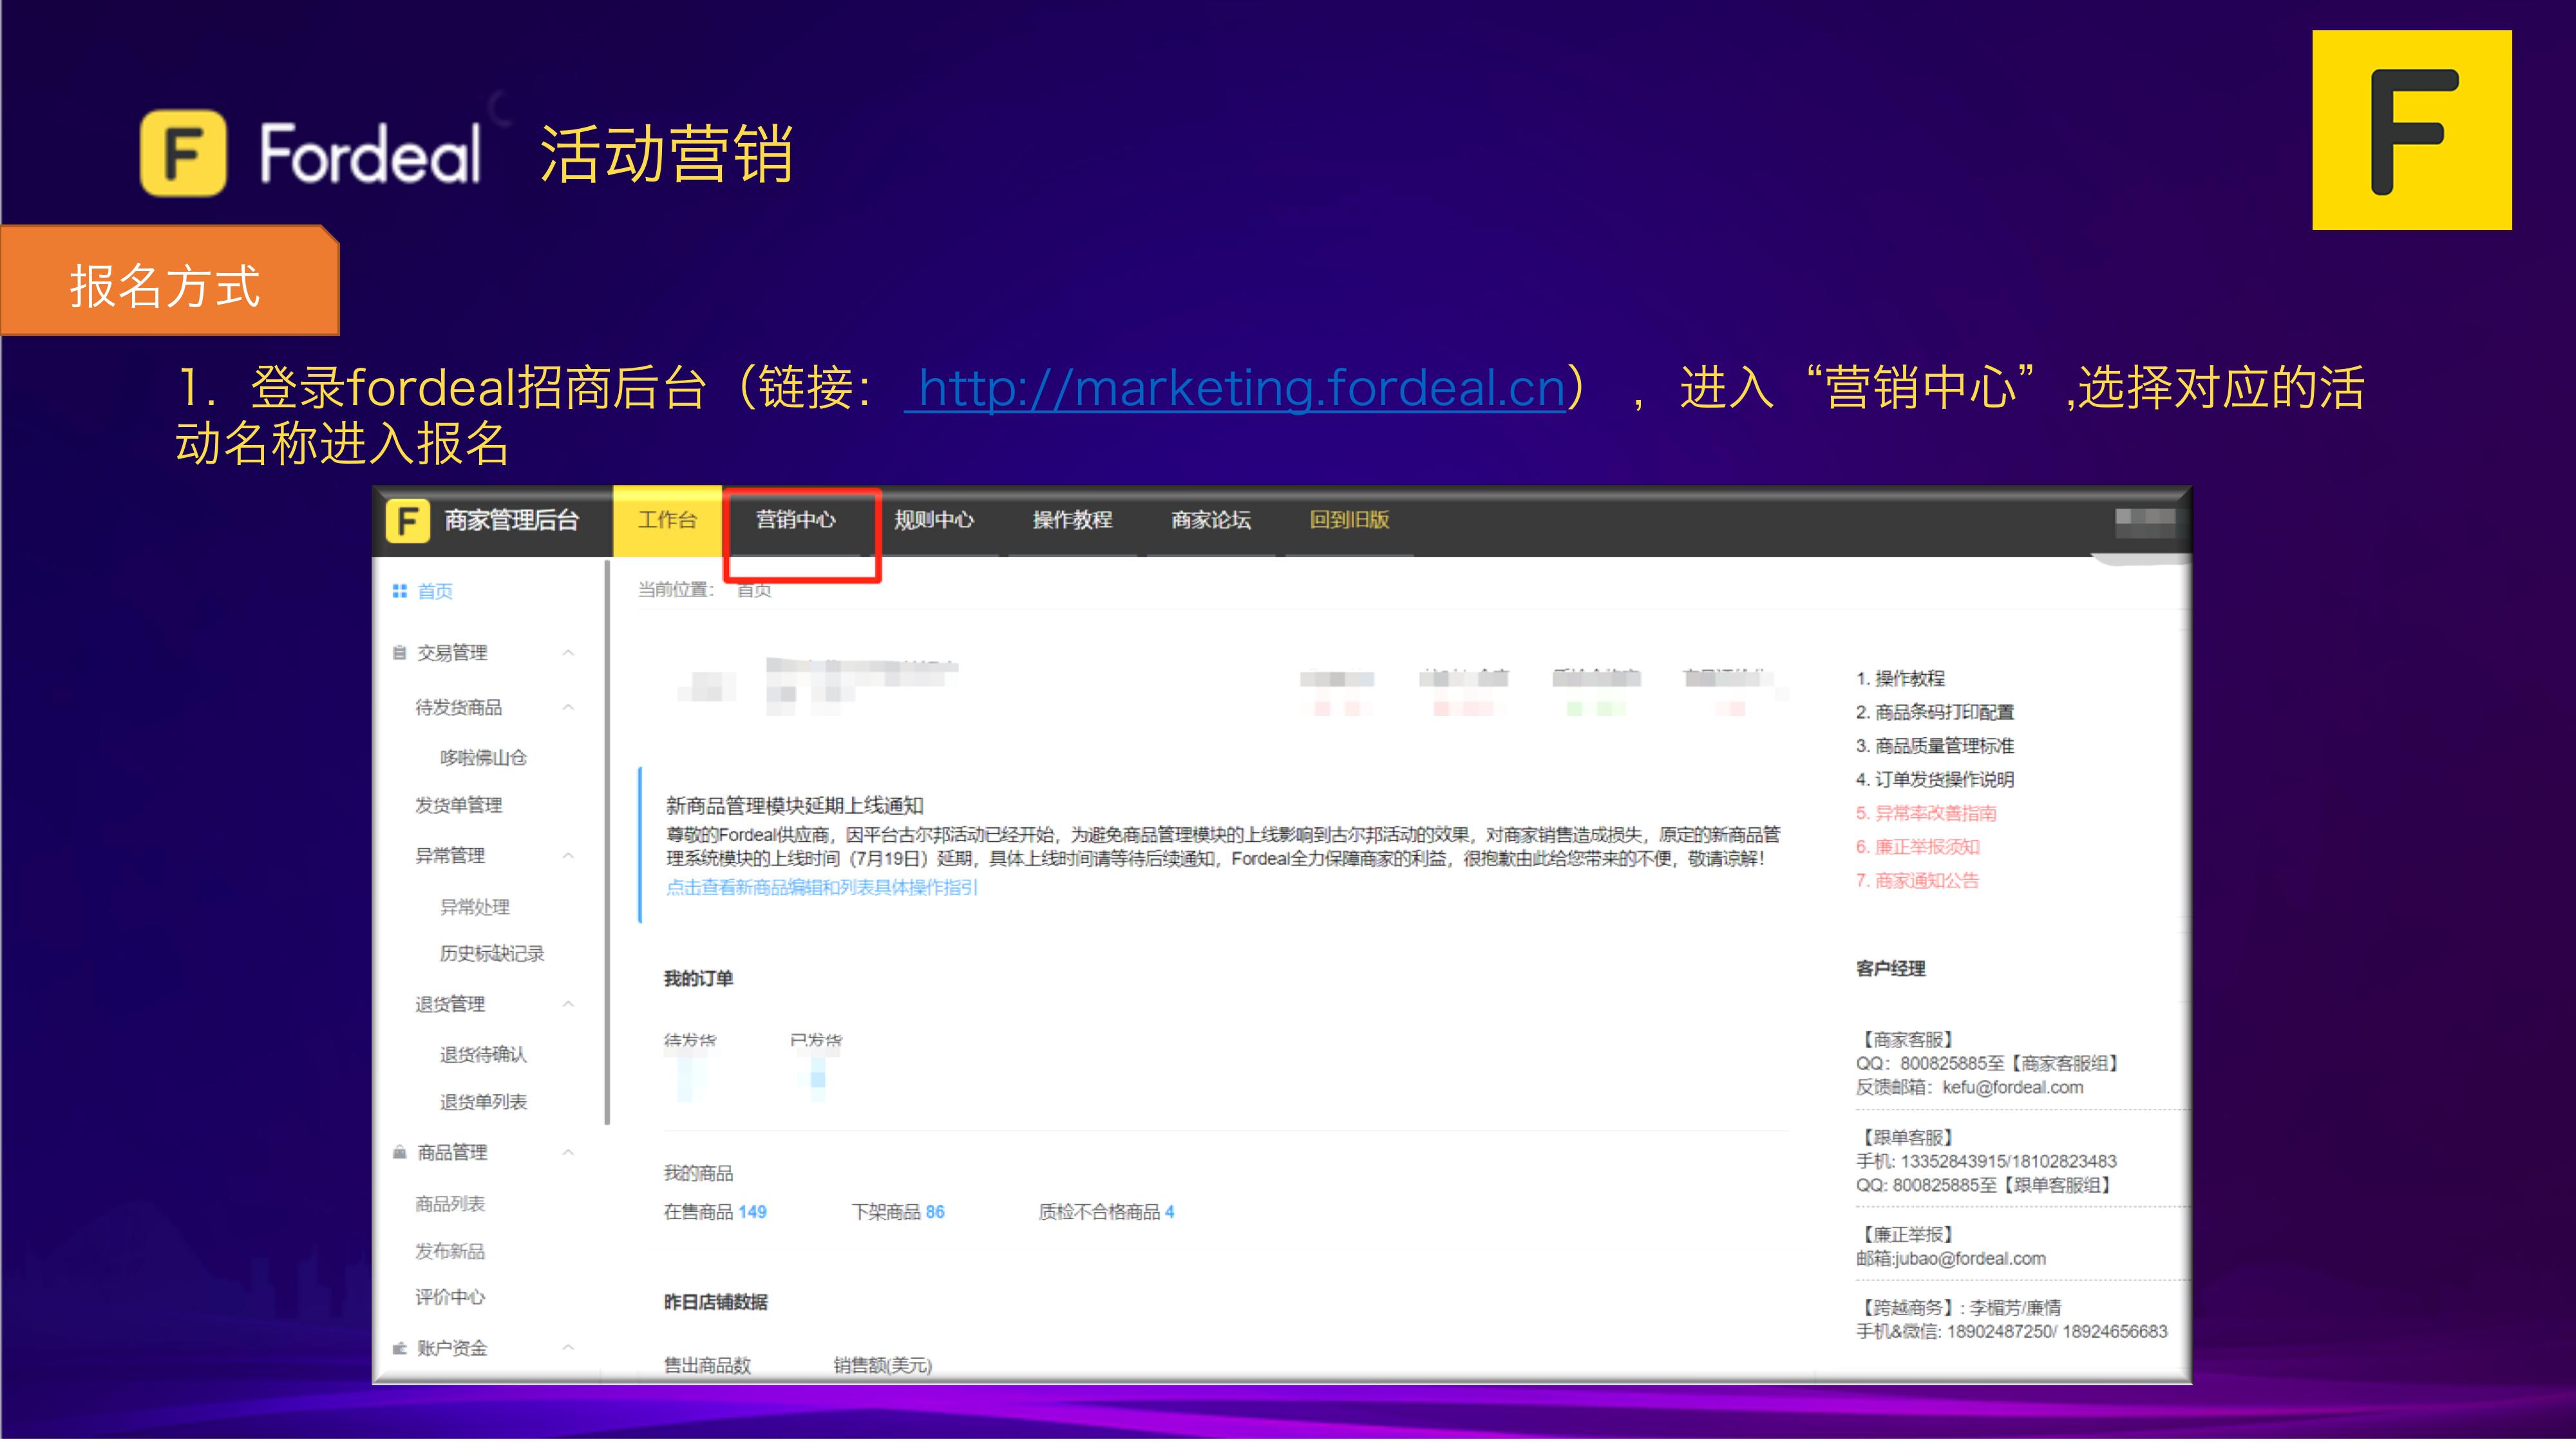Click the 商品管理 bag icon
This screenshot has width=2576, height=1449.
coord(399,1152)
